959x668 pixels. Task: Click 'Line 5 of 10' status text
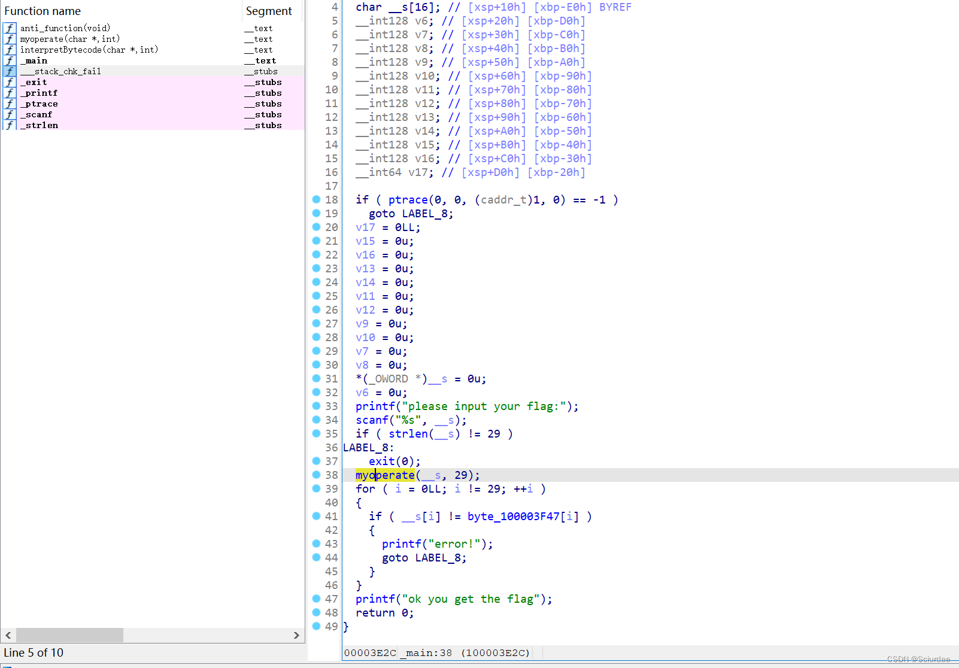click(x=34, y=652)
